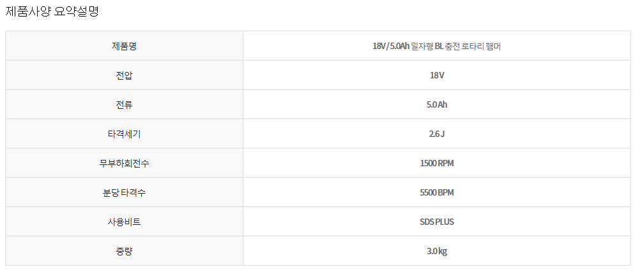Click the 5.0Ah current value
This screenshot has height=272, width=640.
point(437,104)
